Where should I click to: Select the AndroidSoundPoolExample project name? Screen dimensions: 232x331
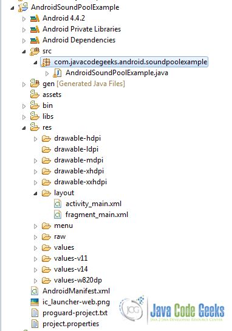[x=75, y=7]
